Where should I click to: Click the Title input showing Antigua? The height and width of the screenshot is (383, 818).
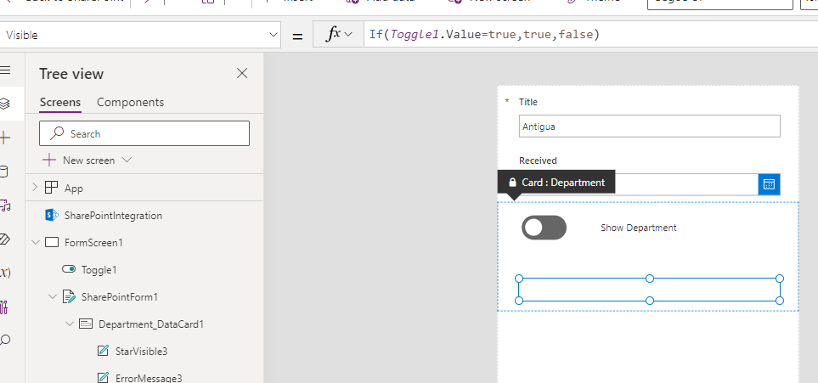click(650, 127)
